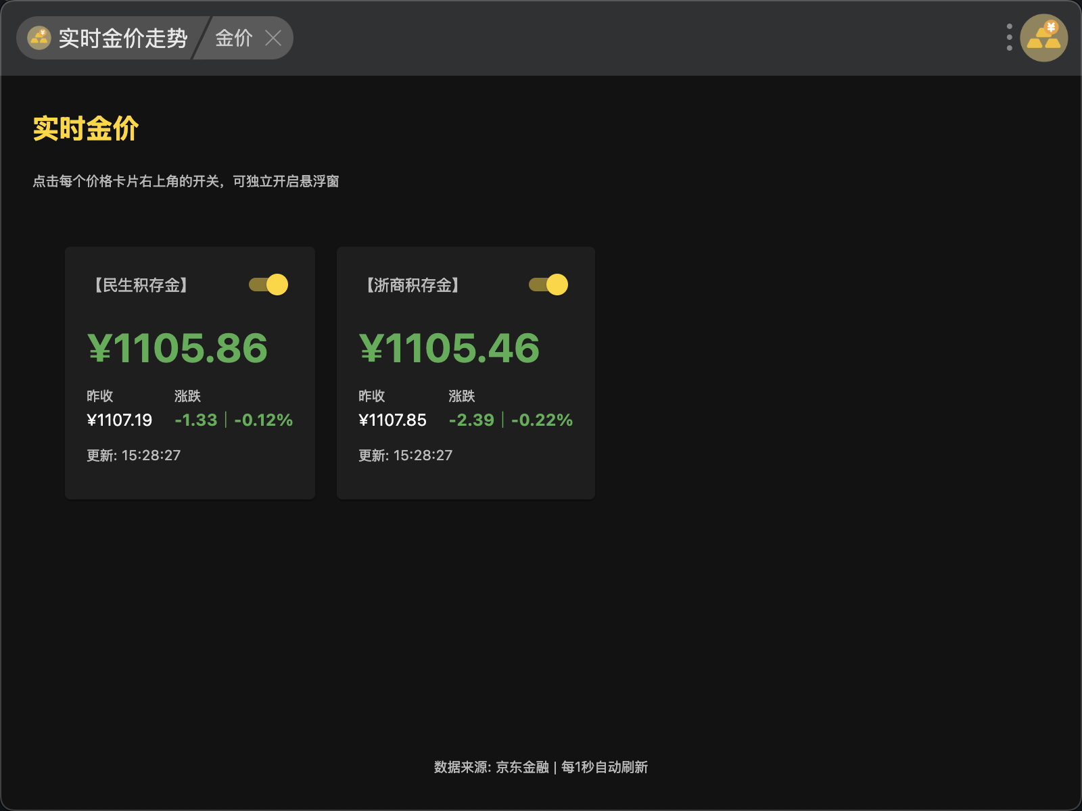Screen dimensions: 1082x811
Task: Toggle the 浙商积存金 floating window switch
Action: 548,285
